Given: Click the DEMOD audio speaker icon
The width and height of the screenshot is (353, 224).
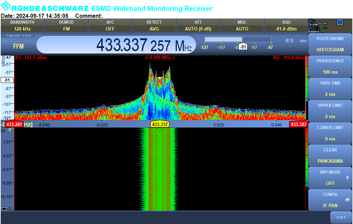Looking at the screenshot, I should 314,29.
